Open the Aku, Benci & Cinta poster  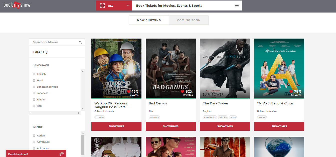[279, 68]
